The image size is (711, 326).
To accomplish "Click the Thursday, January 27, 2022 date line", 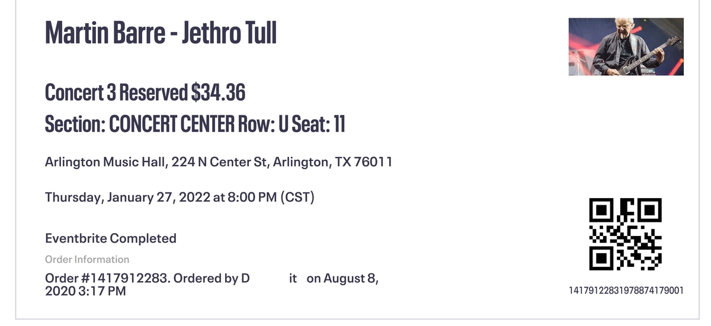I will [x=180, y=197].
